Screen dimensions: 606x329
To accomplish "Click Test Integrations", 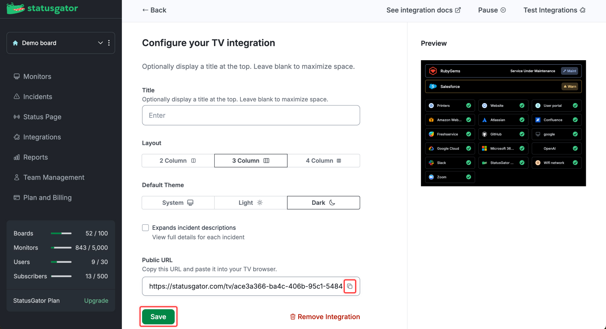I will [554, 10].
